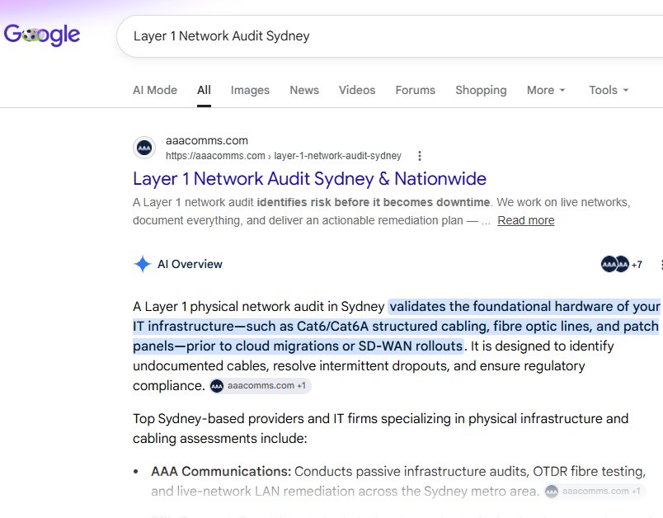
Task: Click 'Top Sydney-based providers' paragraph
Action: (380, 428)
